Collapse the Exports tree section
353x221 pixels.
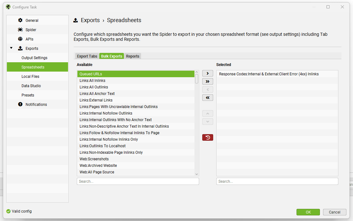(11, 48)
